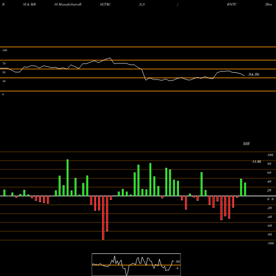This screenshot has width=276, height=276.
Task: Click the last green bar in MR histogram
Action: (x=245, y=189)
